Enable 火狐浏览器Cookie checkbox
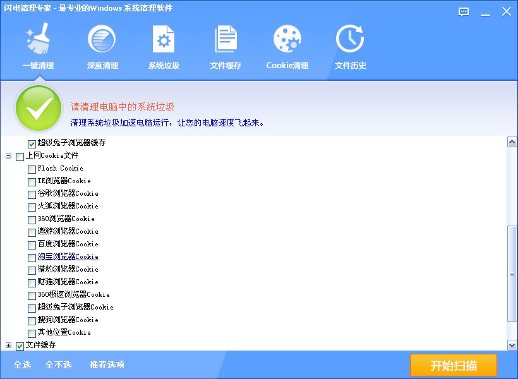Screen dimensions: 518x379 (32, 207)
